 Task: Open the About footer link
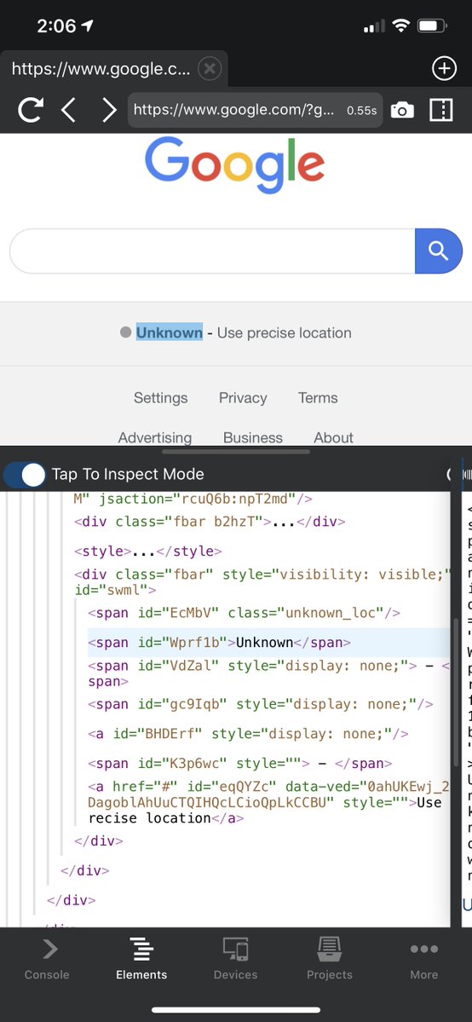334,437
